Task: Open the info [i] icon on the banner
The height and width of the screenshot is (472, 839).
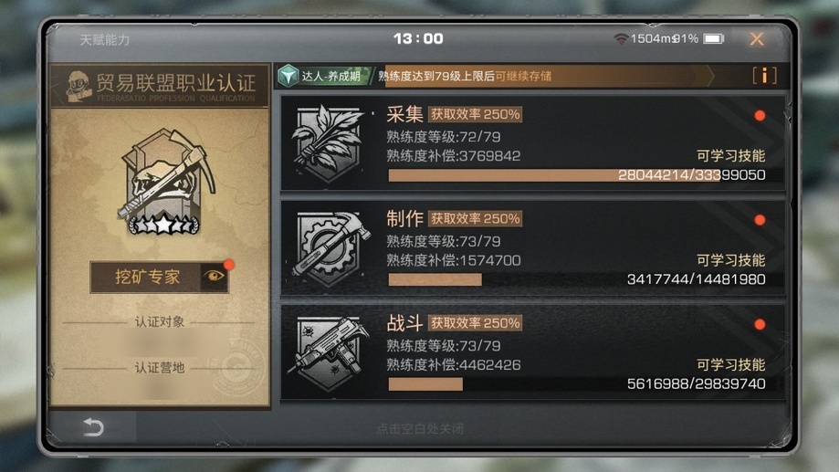Action: click(764, 76)
